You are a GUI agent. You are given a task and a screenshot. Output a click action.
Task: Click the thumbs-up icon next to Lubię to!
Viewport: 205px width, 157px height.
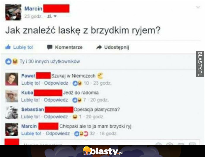click(x=8, y=47)
